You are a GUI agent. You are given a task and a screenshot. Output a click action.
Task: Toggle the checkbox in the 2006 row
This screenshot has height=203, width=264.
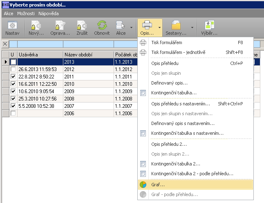[x=13, y=113]
